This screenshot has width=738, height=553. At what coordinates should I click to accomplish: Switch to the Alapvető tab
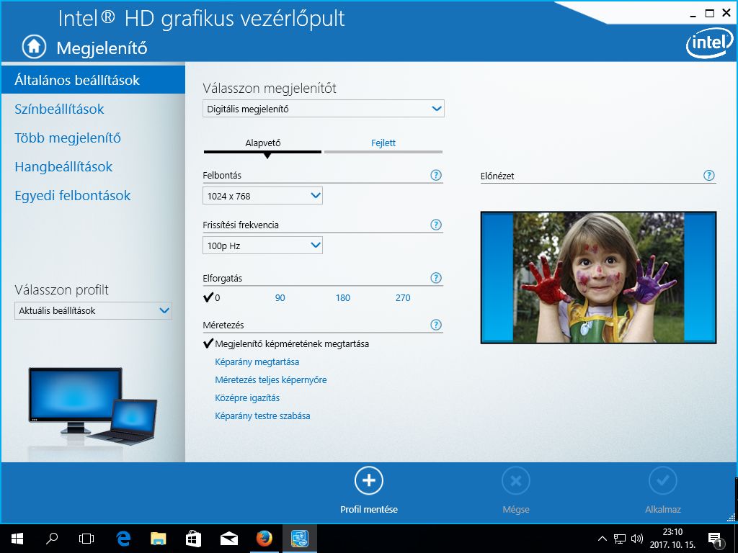pyautogui.click(x=262, y=144)
